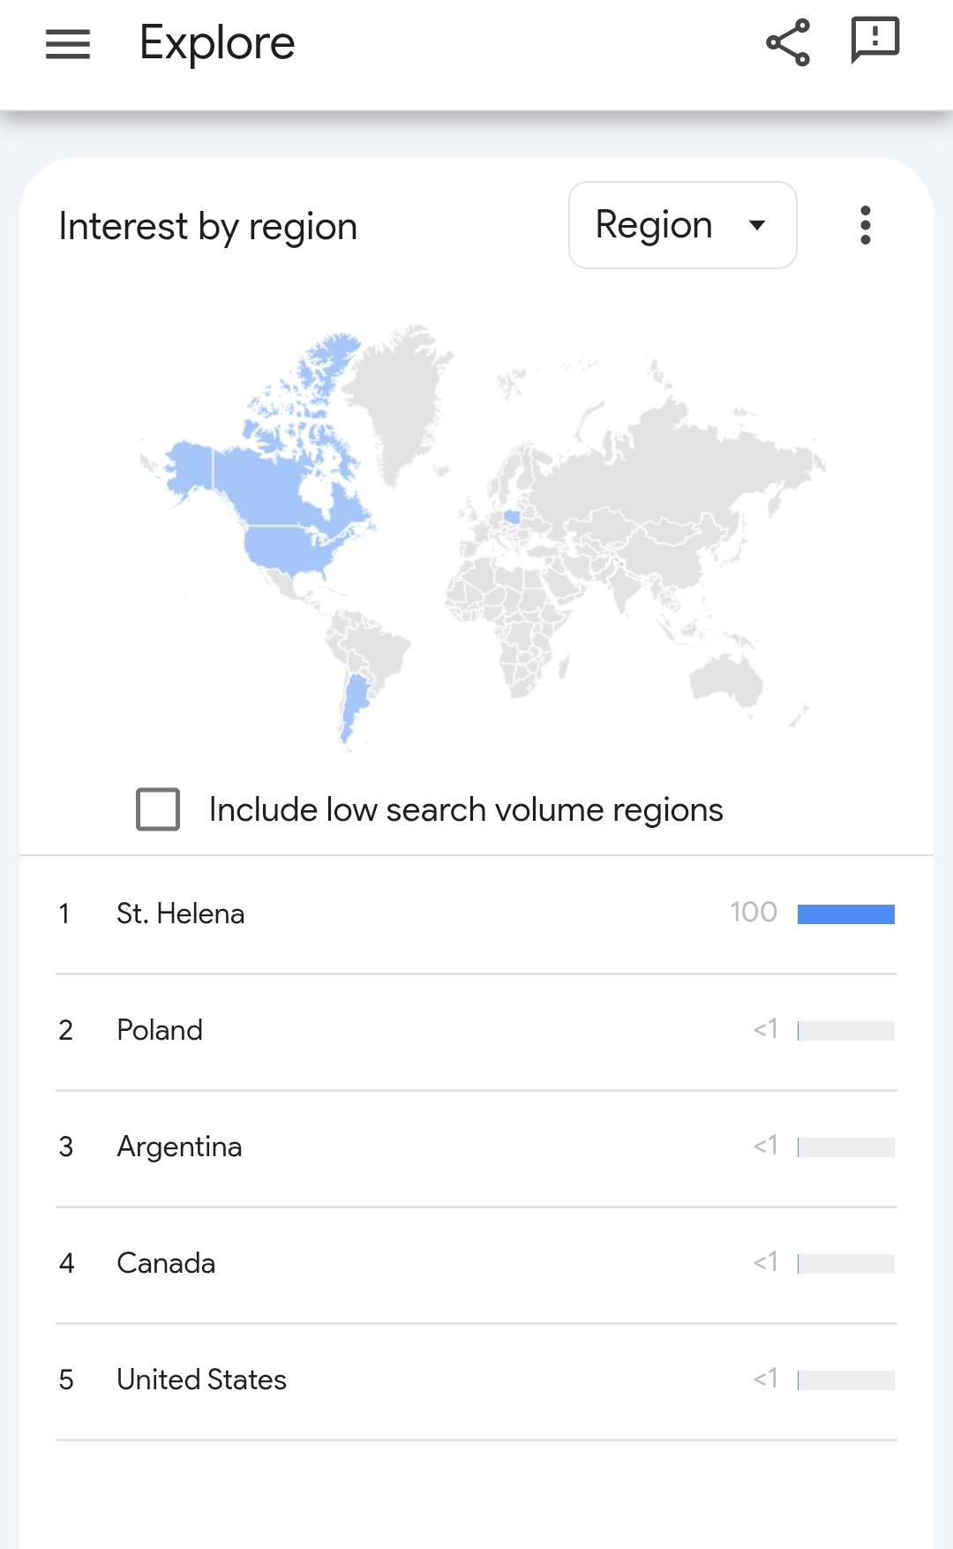Screen dimensions: 953x1549
Task: Expand the Region dropdown
Action: (x=682, y=225)
